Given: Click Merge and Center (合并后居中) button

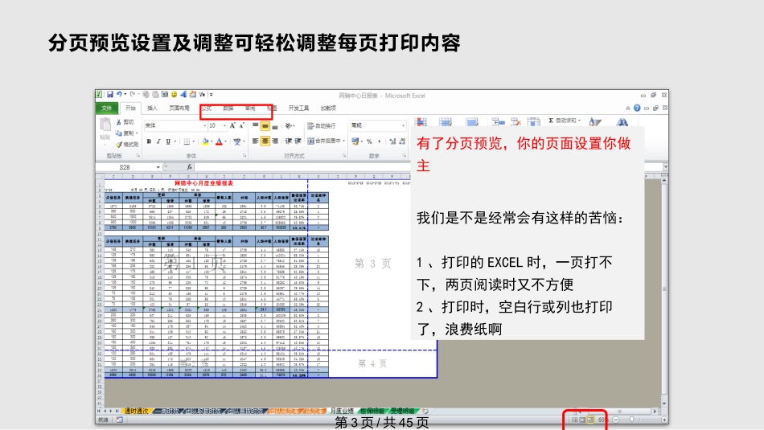Looking at the screenshot, I should (324, 141).
